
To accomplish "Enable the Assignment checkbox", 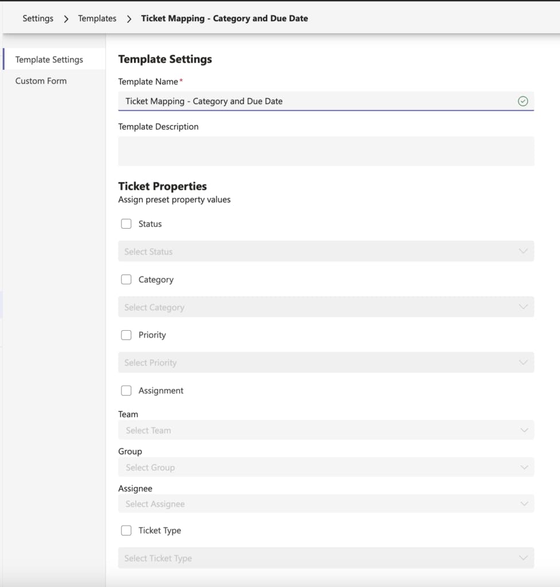I will click(x=126, y=390).
